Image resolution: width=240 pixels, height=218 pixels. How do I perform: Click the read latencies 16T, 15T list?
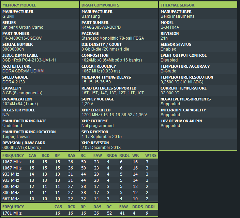coord(112,93)
